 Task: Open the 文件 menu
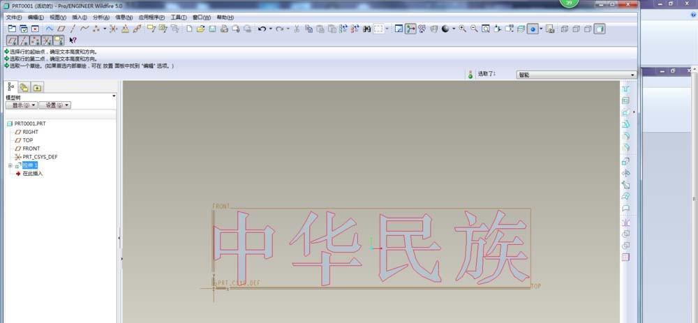[14, 17]
